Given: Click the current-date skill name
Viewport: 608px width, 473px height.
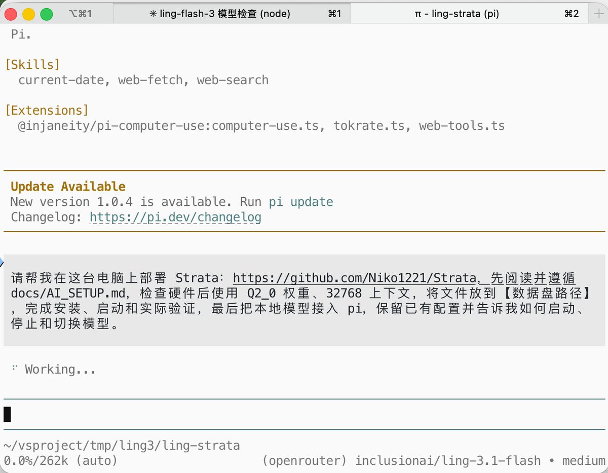Looking at the screenshot, I should [61, 80].
